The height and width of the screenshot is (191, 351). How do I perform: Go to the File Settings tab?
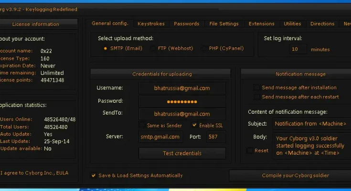point(223,23)
